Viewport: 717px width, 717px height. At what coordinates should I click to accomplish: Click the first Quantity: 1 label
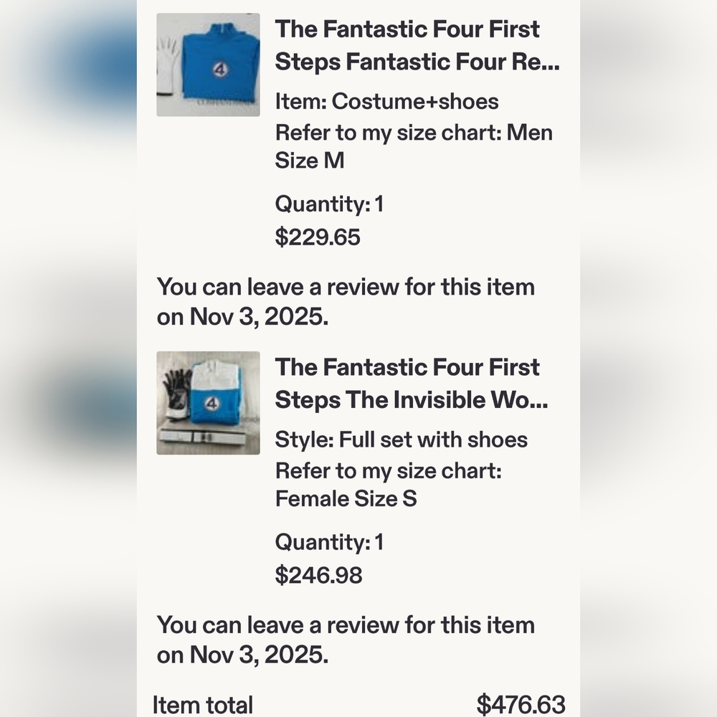329,204
